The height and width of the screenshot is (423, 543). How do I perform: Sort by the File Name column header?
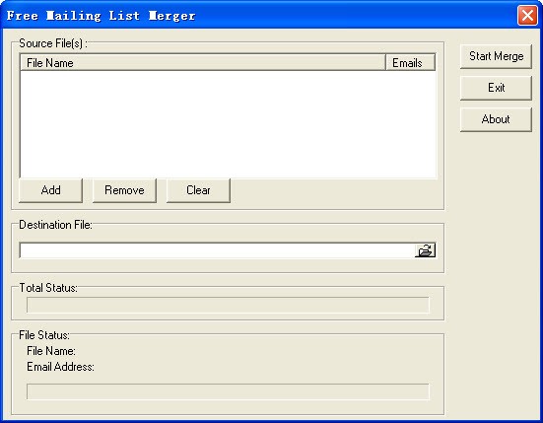(203, 63)
